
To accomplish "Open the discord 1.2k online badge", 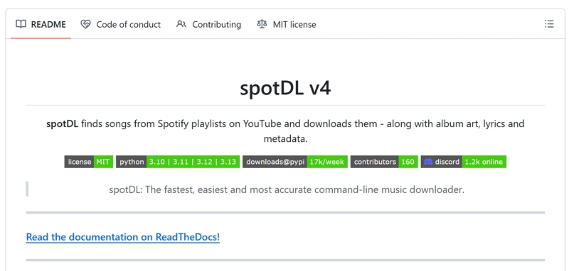I will click(464, 162).
